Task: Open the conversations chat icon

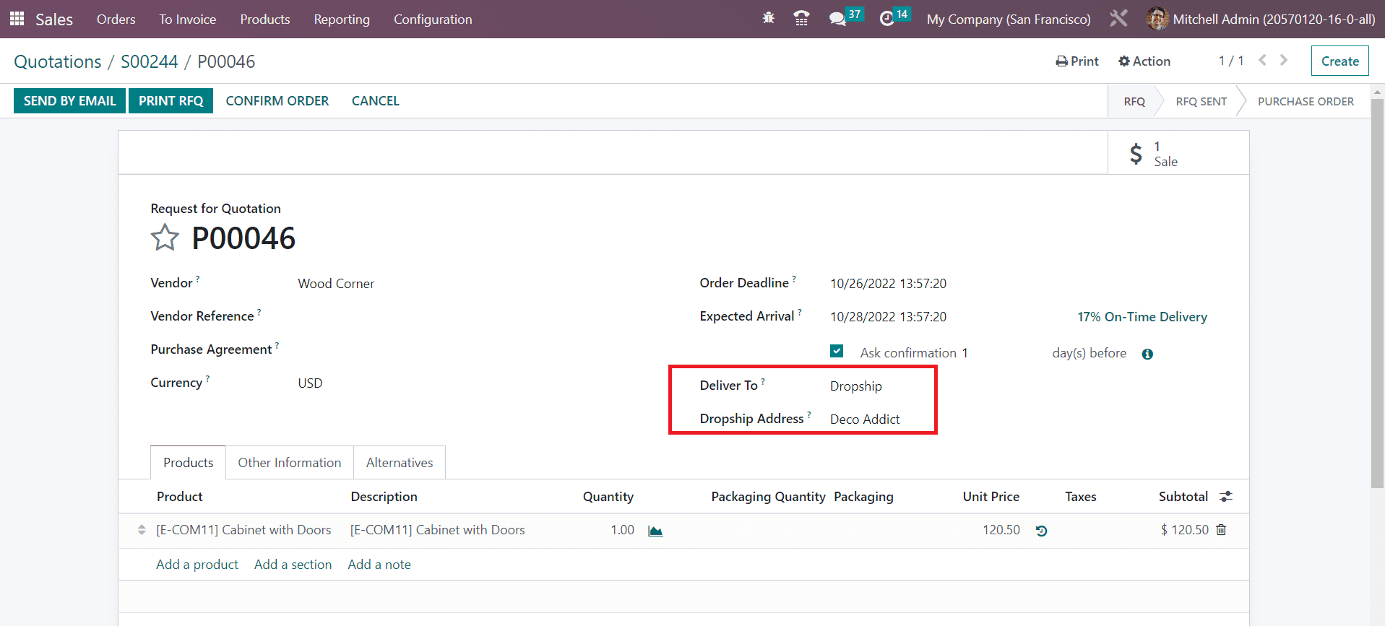Action: pyautogui.click(x=837, y=19)
